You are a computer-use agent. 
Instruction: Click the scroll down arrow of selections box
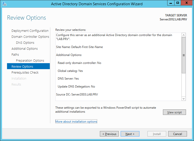pos(183,98)
